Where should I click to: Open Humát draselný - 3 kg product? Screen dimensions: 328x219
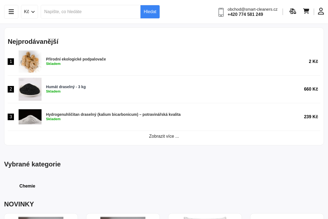[66, 87]
